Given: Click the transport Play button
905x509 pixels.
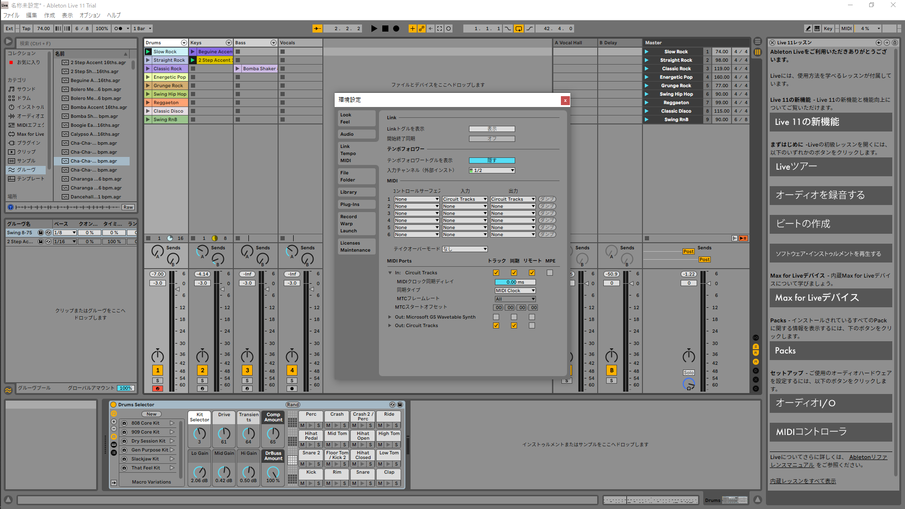Looking at the screenshot, I should point(374,29).
